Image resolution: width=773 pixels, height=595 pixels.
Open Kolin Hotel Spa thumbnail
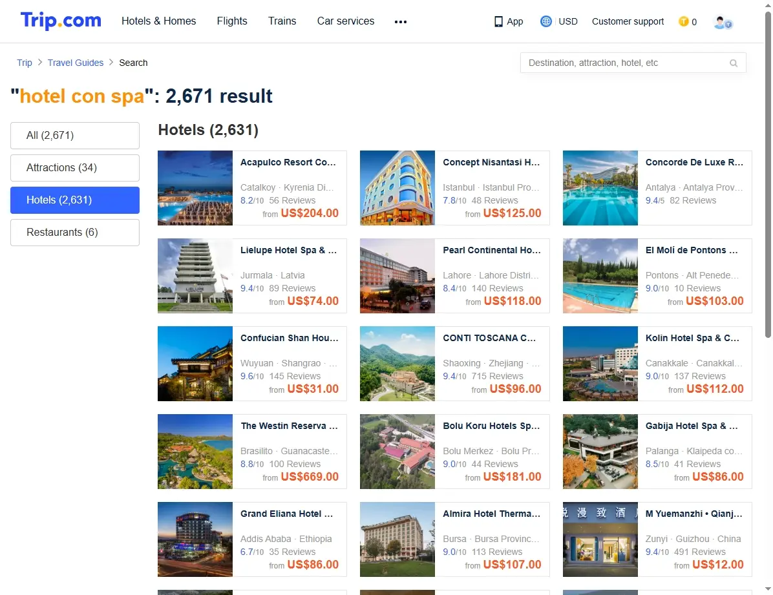pos(600,363)
